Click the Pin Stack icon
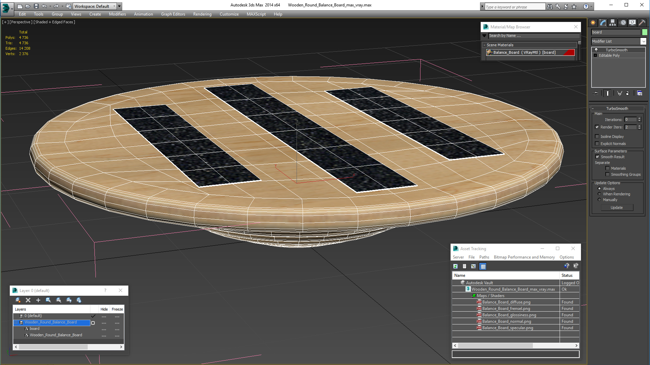650x365 pixels. tap(596, 93)
